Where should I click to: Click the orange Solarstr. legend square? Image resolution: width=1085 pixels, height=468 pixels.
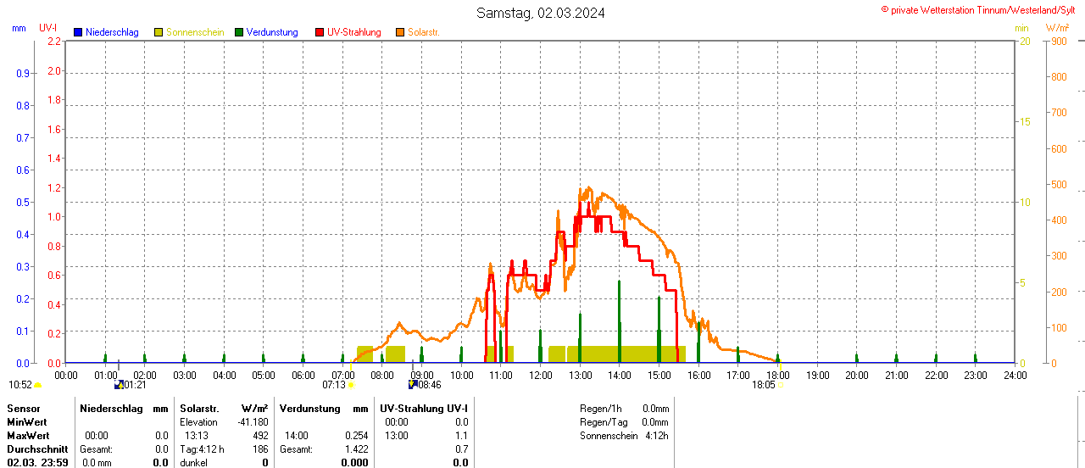pos(400,32)
